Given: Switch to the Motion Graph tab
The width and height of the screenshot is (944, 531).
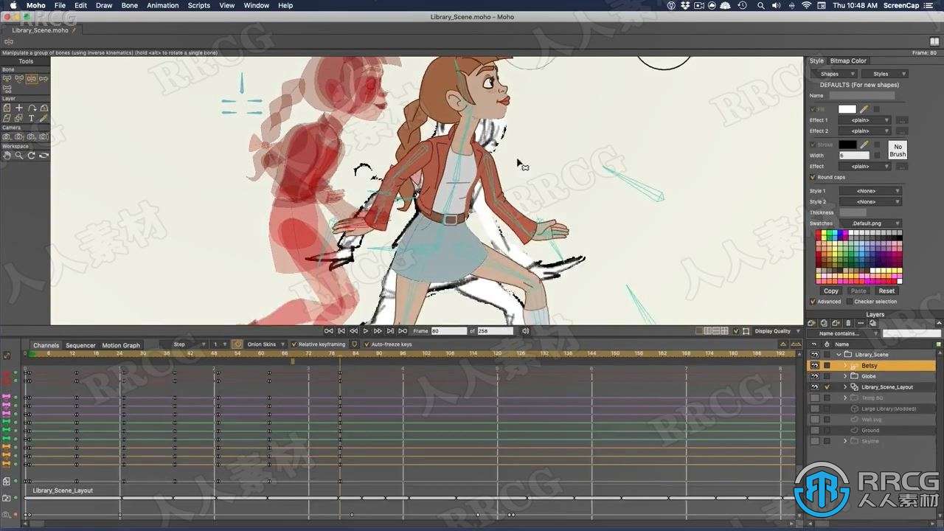Looking at the screenshot, I should pos(121,345).
